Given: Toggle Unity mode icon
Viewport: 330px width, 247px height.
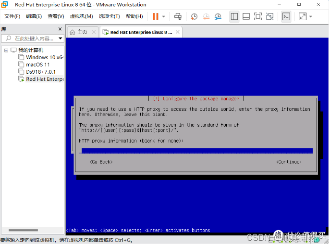Looking at the screenshot, I should click(270, 16).
